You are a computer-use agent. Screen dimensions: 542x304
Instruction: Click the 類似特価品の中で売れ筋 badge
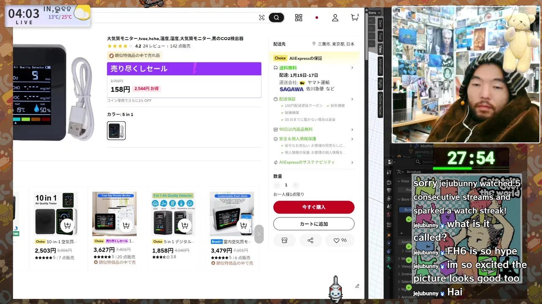tap(135, 55)
